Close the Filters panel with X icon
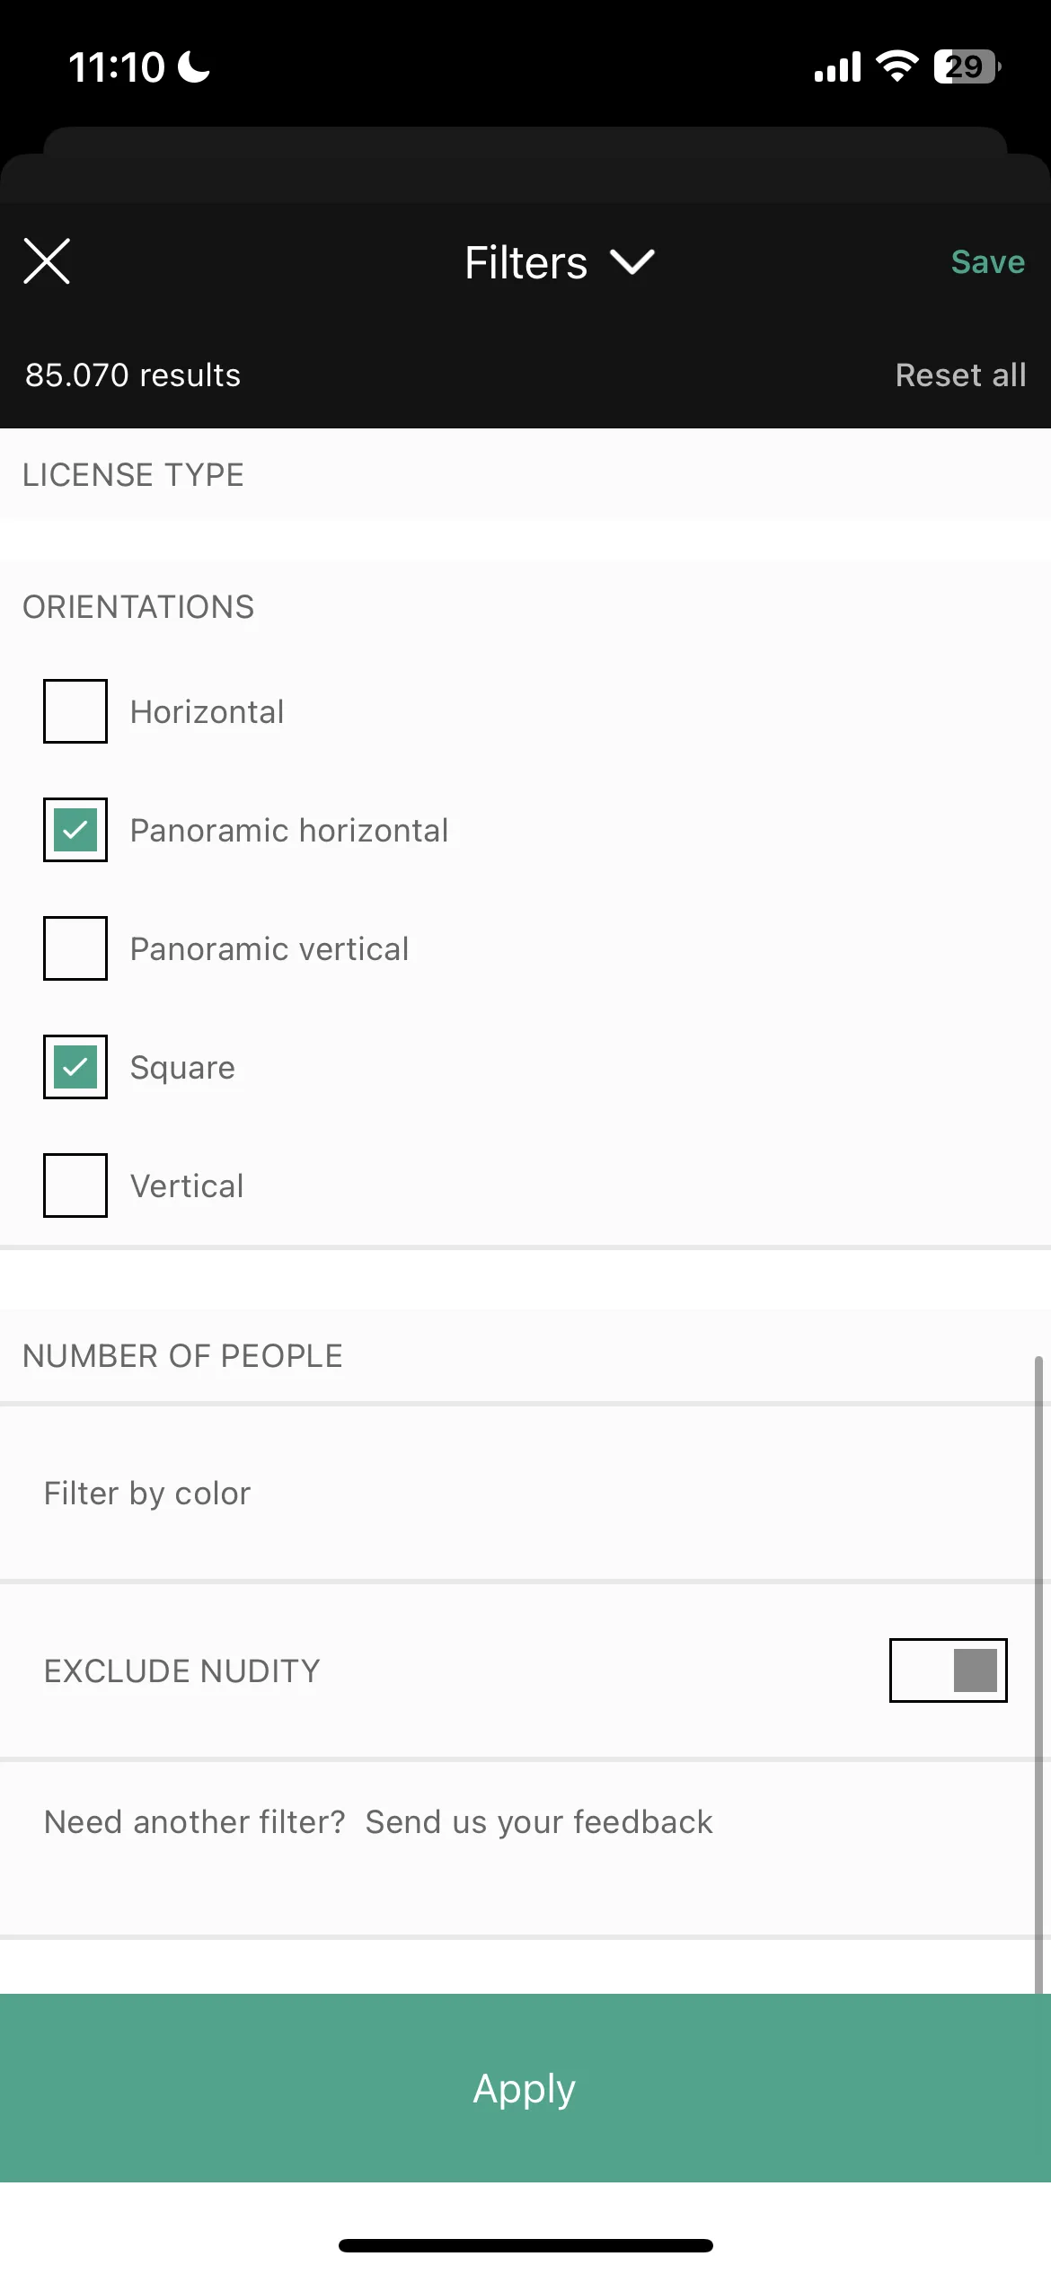 (47, 261)
